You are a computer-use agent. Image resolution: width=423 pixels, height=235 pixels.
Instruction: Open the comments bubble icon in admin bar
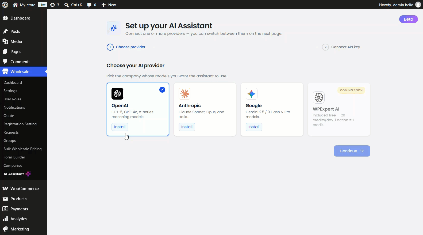click(89, 5)
